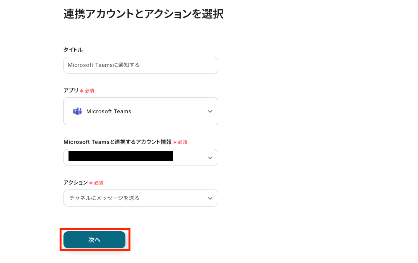Click the Microsoft Teamsと連携するアカウント情報 label
418x263 pixels.
pyautogui.click(x=117, y=142)
